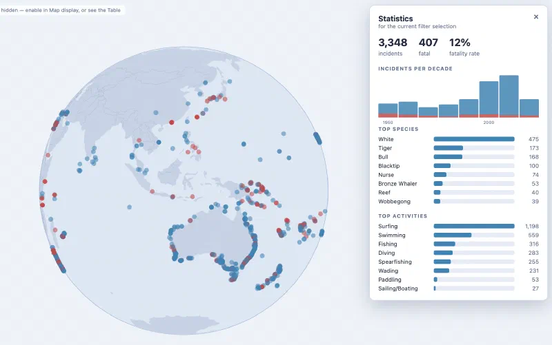Image resolution: width=552 pixels, height=345 pixels.
Task: Click the Spearfishing activity row
Action: point(458,262)
